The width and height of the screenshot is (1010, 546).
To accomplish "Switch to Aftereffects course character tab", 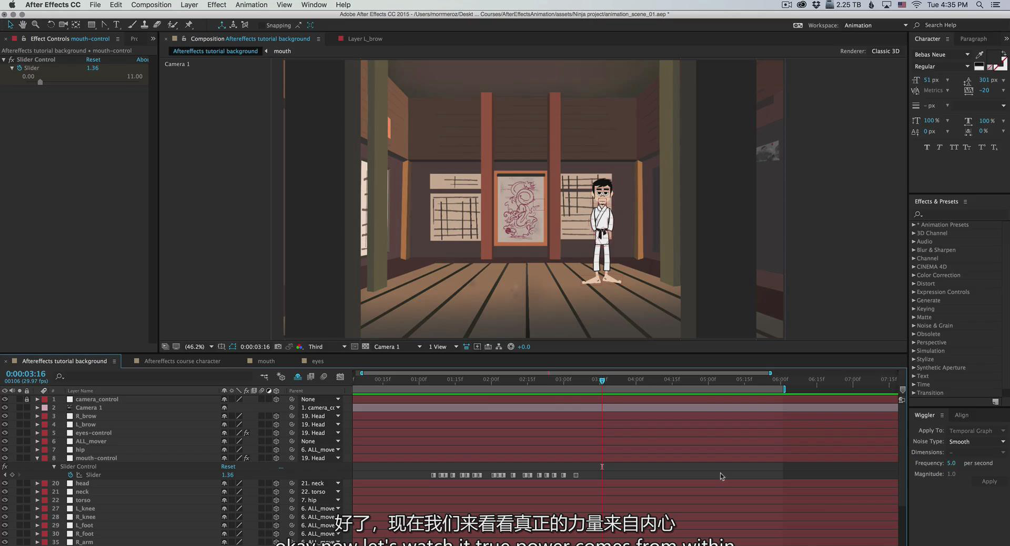I will (182, 361).
